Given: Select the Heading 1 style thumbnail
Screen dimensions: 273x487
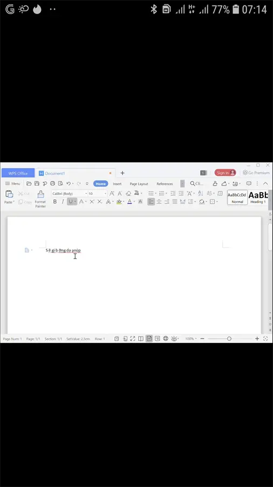Looking at the screenshot, I should [x=258, y=198].
